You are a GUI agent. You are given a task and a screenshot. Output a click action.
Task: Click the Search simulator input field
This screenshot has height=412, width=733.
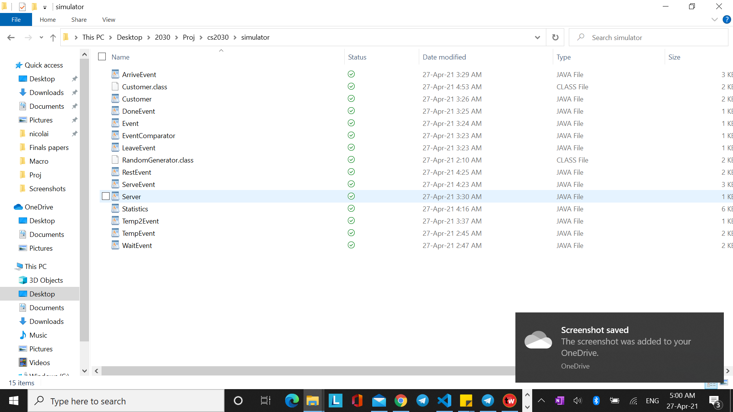point(649,37)
